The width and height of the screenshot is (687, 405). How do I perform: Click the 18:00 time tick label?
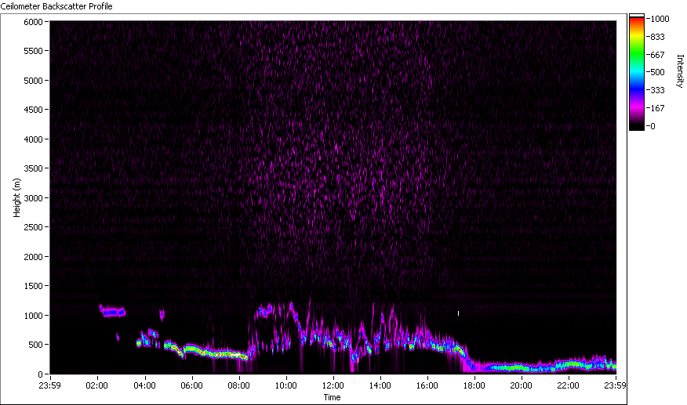coord(474,385)
